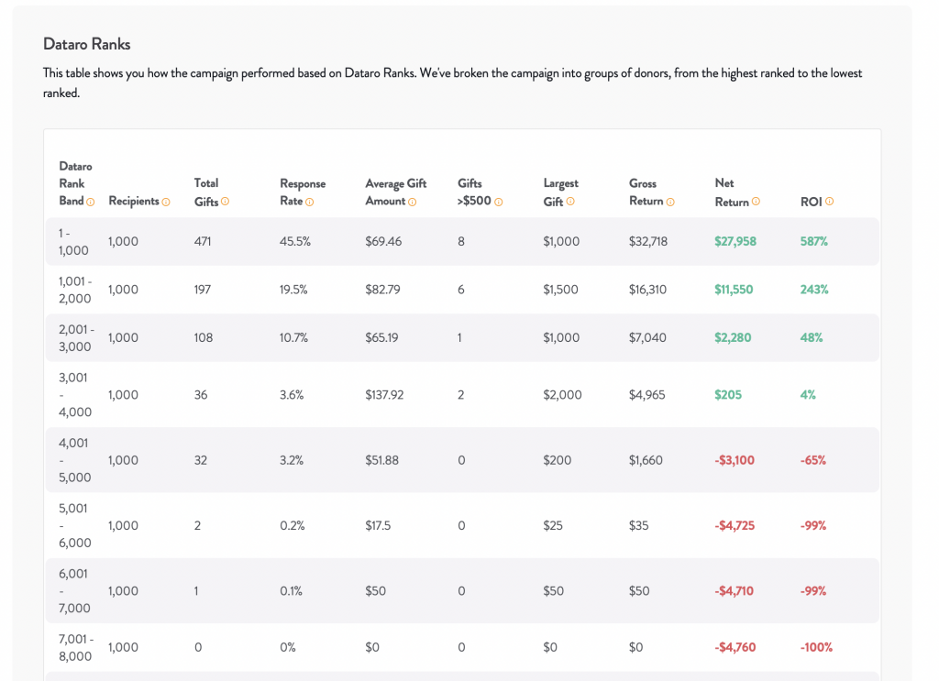Click the $35 gross return value

pyautogui.click(x=638, y=526)
